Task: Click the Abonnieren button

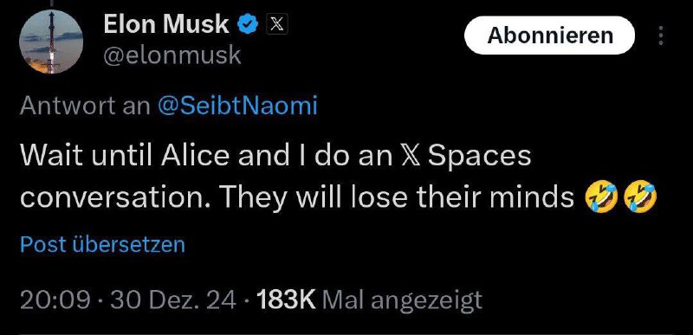Action: click(550, 35)
